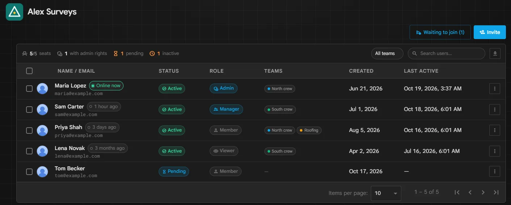The image size is (511, 205).
Task: Click the pending hourglass icon in summary
Action: pyautogui.click(x=116, y=54)
